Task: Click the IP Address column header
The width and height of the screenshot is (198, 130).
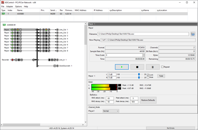Action: 101,10
